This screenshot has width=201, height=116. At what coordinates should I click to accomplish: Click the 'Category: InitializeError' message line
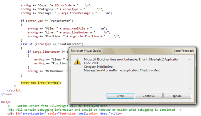(99, 67)
